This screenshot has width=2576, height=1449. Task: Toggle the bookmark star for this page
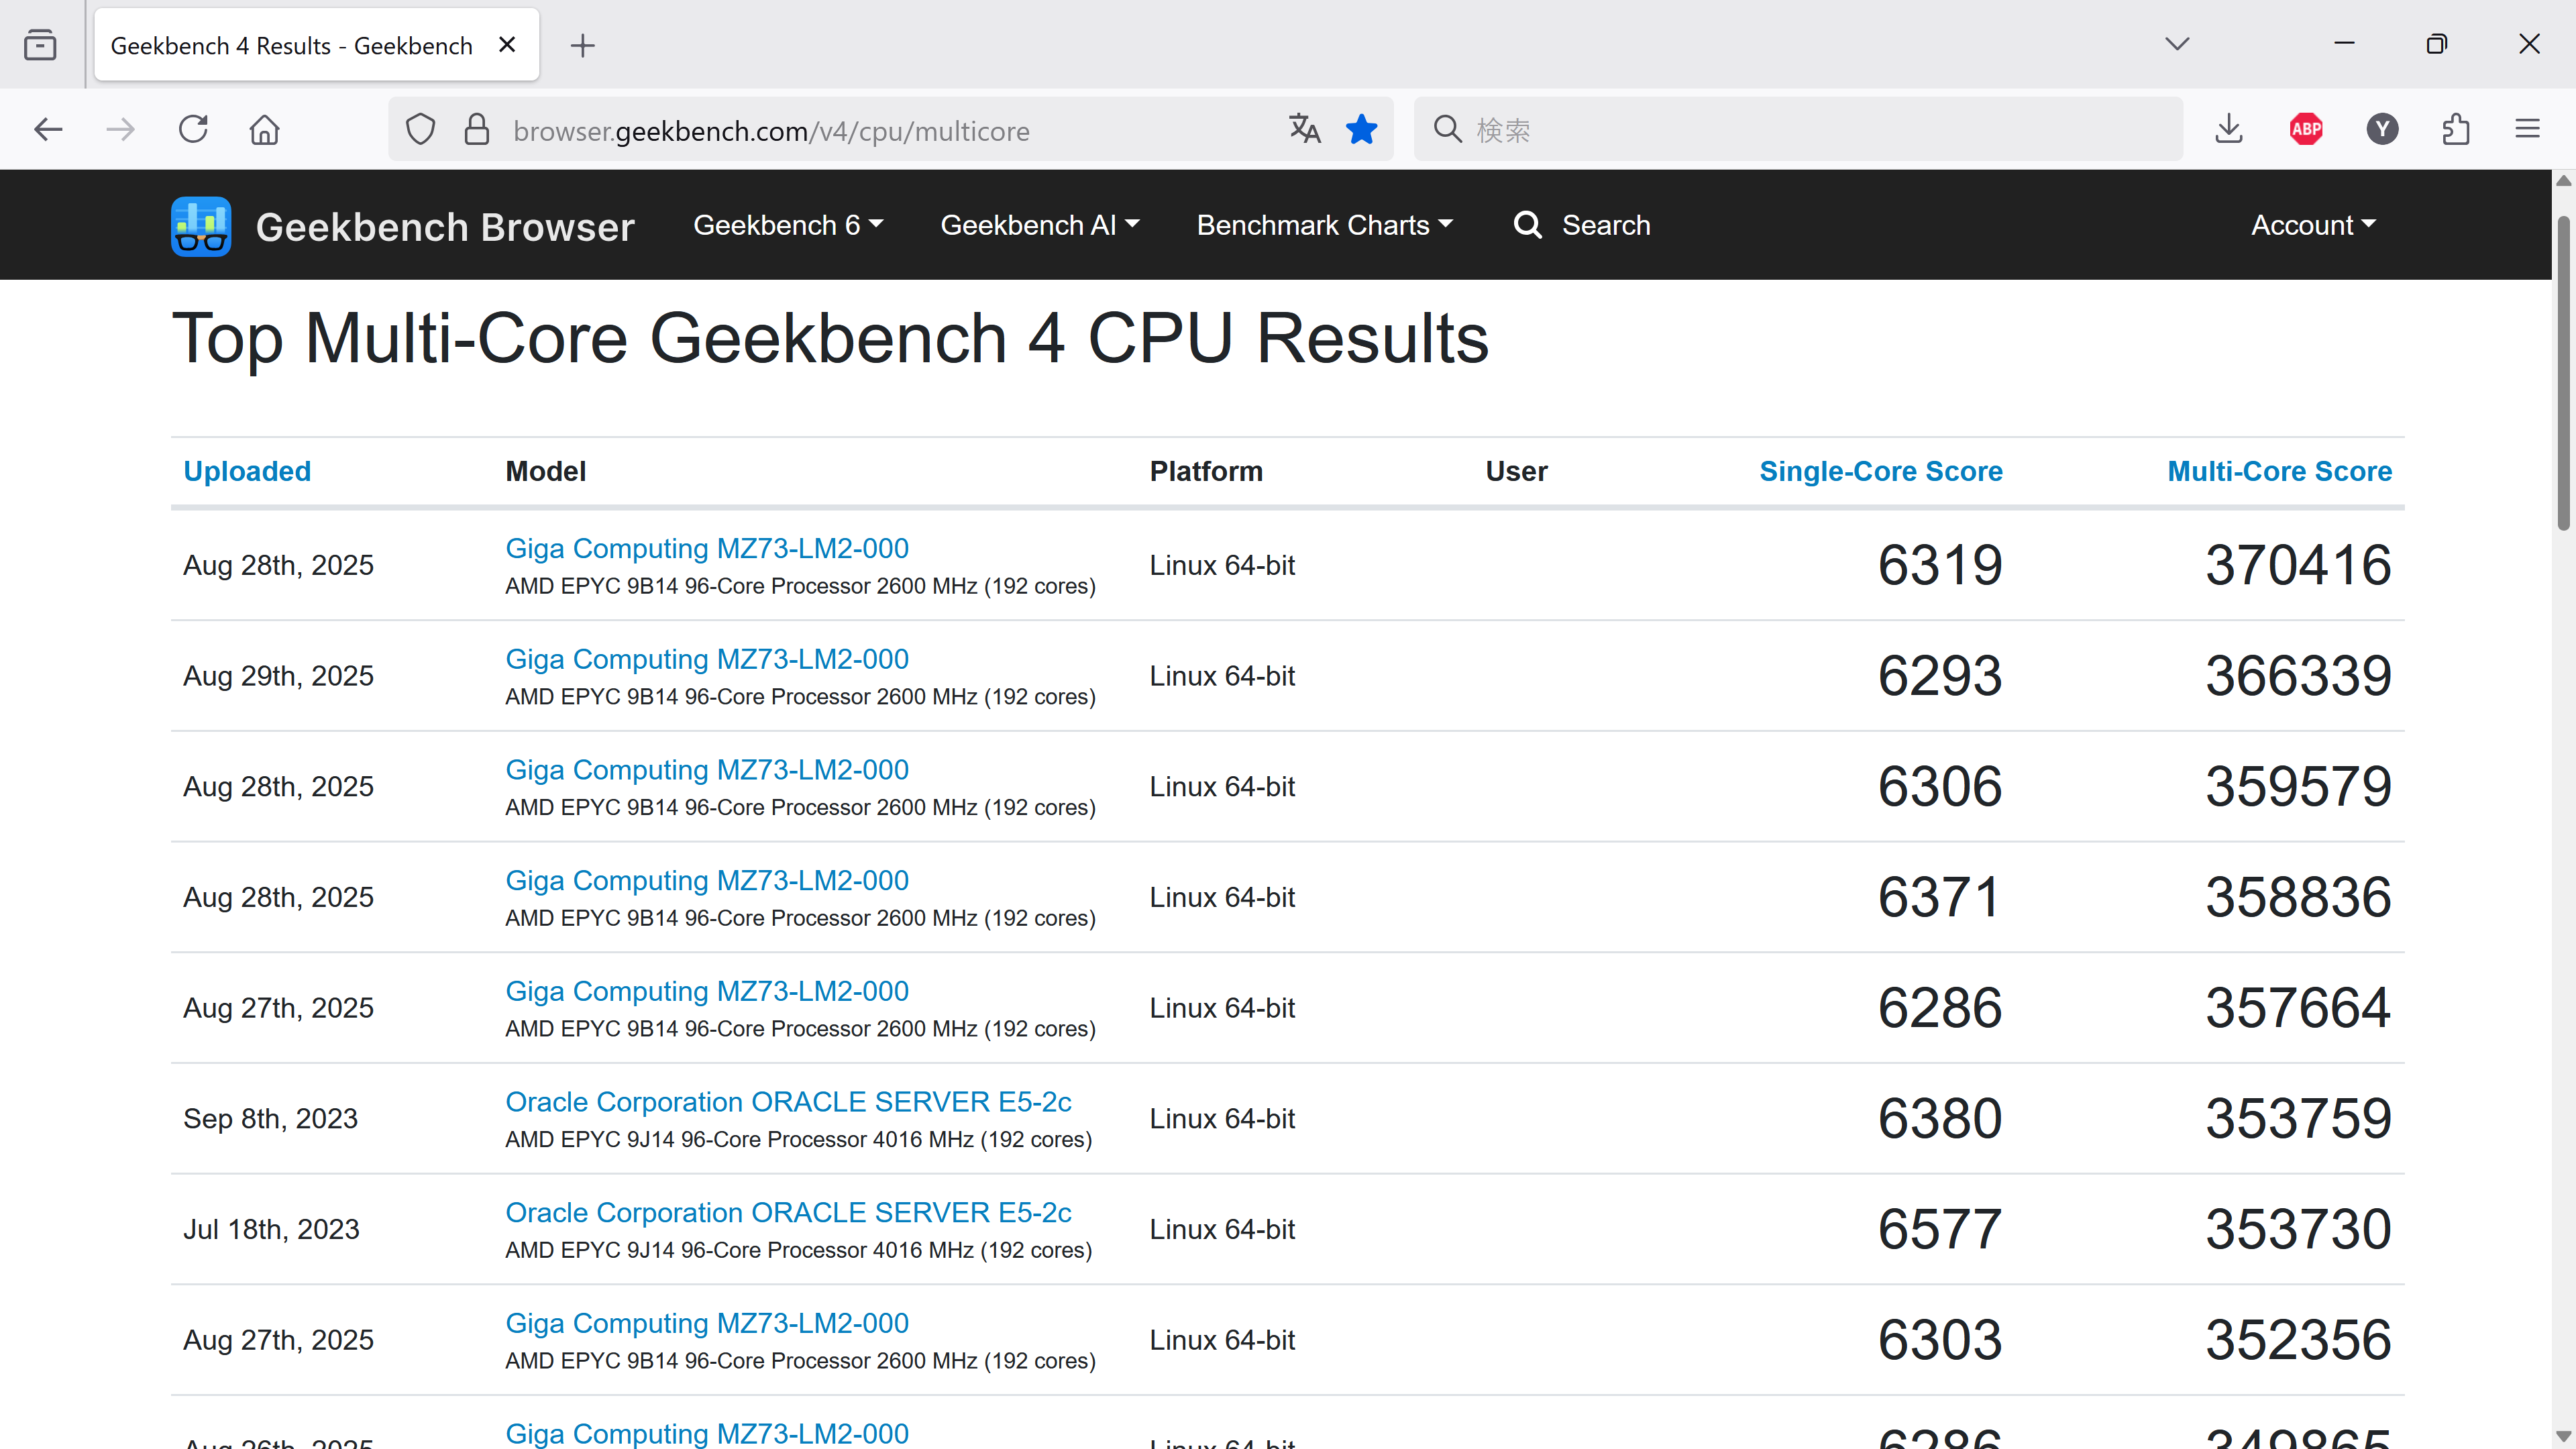(1361, 130)
